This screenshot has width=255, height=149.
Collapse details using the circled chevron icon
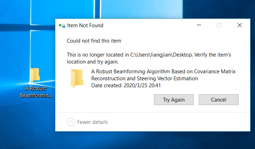click(x=71, y=122)
